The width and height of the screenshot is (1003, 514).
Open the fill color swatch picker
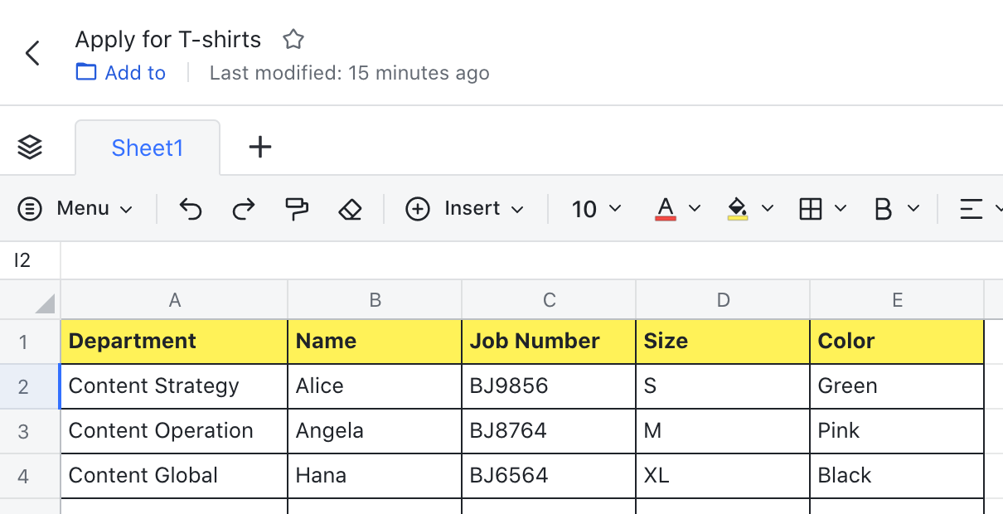click(x=768, y=209)
